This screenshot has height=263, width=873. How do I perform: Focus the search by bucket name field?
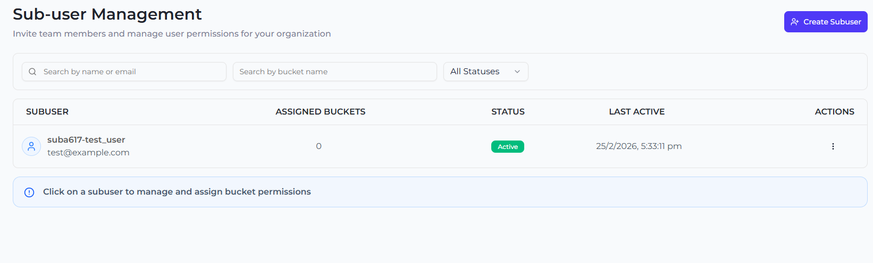coord(334,72)
